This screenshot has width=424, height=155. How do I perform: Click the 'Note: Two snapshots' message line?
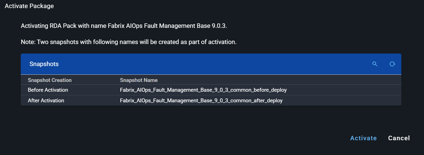click(128, 42)
